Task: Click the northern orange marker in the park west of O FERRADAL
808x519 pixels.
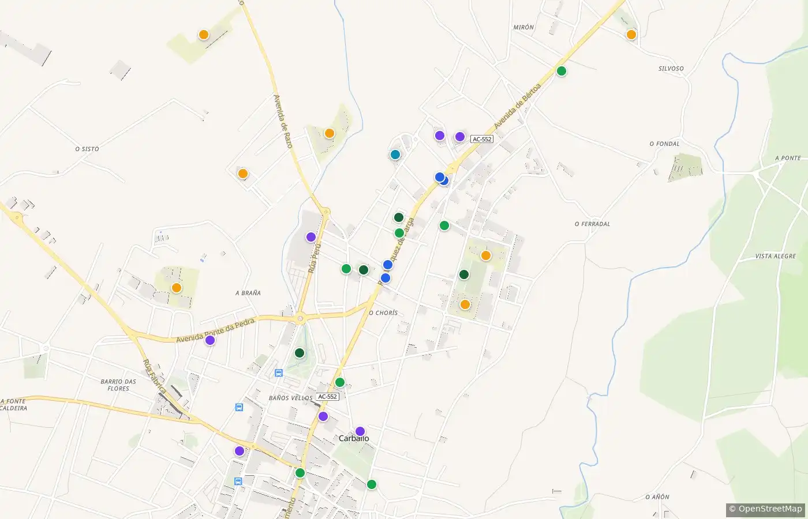Action: 486,255
